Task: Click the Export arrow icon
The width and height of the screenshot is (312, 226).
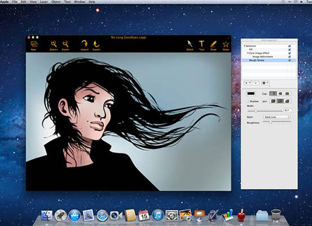Action: 96,44
